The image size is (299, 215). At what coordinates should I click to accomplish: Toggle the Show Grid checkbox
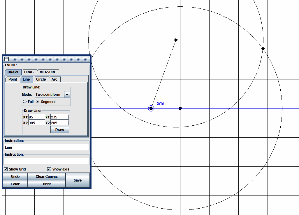pyautogui.click(x=6, y=169)
